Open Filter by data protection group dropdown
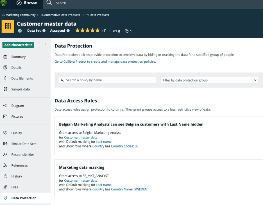Viewport: 263px width, 205px height. (x=210, y=80)
